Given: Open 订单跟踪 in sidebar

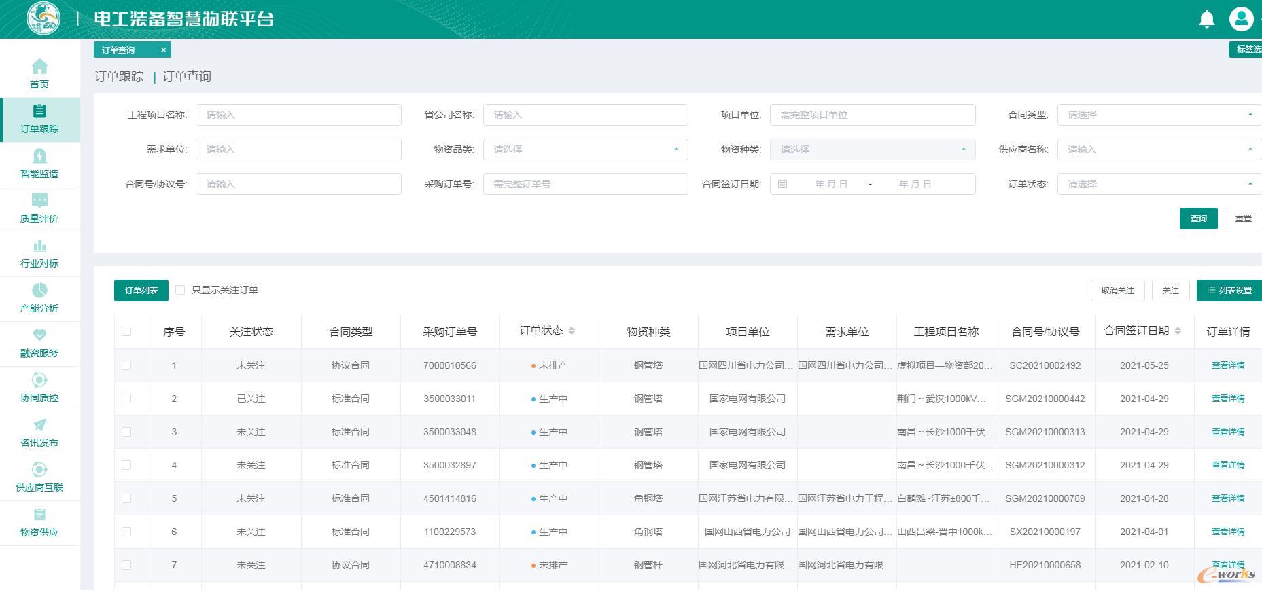Looking at the screenshot, I should click(x=39, y=119).
